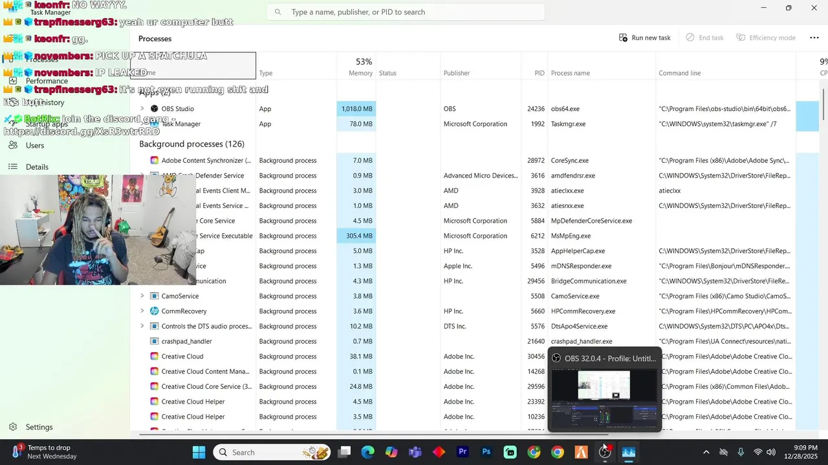The width and height of the screenshot is (828, 465).
Task: Click the microphone icon in system tray
Action: click(741, 452)
